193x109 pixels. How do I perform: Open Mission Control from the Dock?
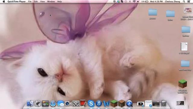pos(45,104)
